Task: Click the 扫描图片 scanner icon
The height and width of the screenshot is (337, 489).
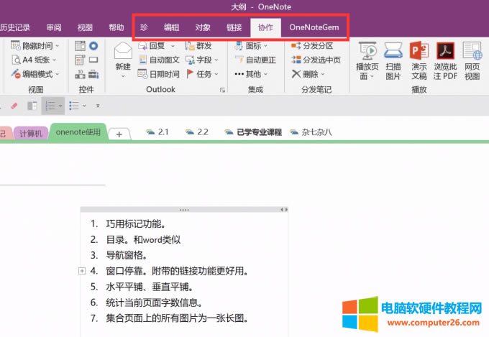Action: (x=393, y=52)
